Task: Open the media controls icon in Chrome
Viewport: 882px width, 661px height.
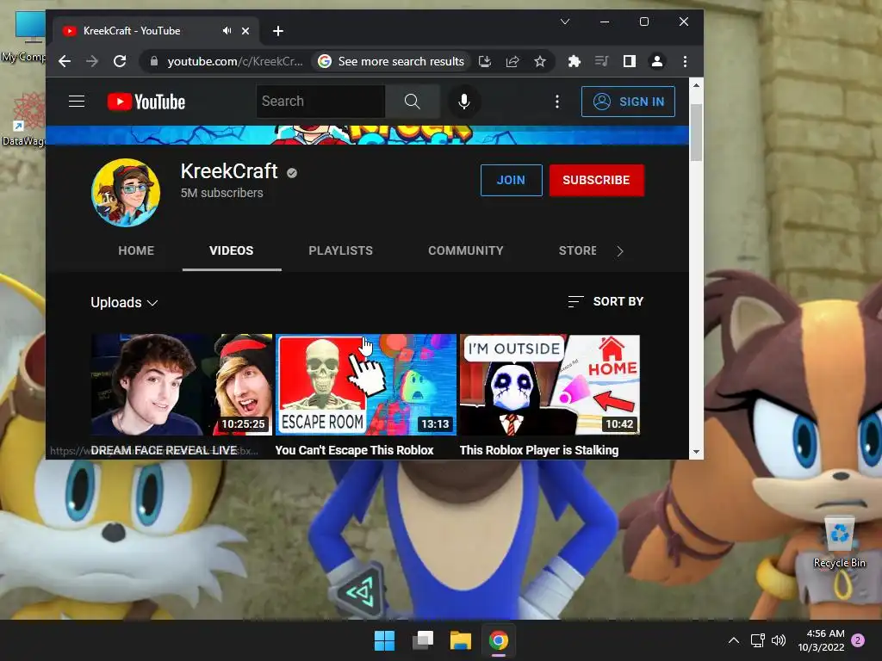Action: (601, 61)
